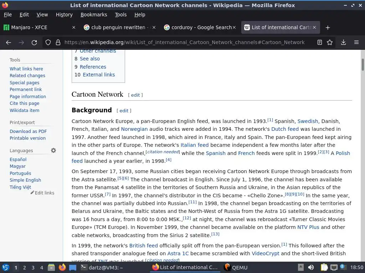Viewport: 365px width, 273px height.
Task: Click edit link beside Background heading
Action: (x=124, y=111)
